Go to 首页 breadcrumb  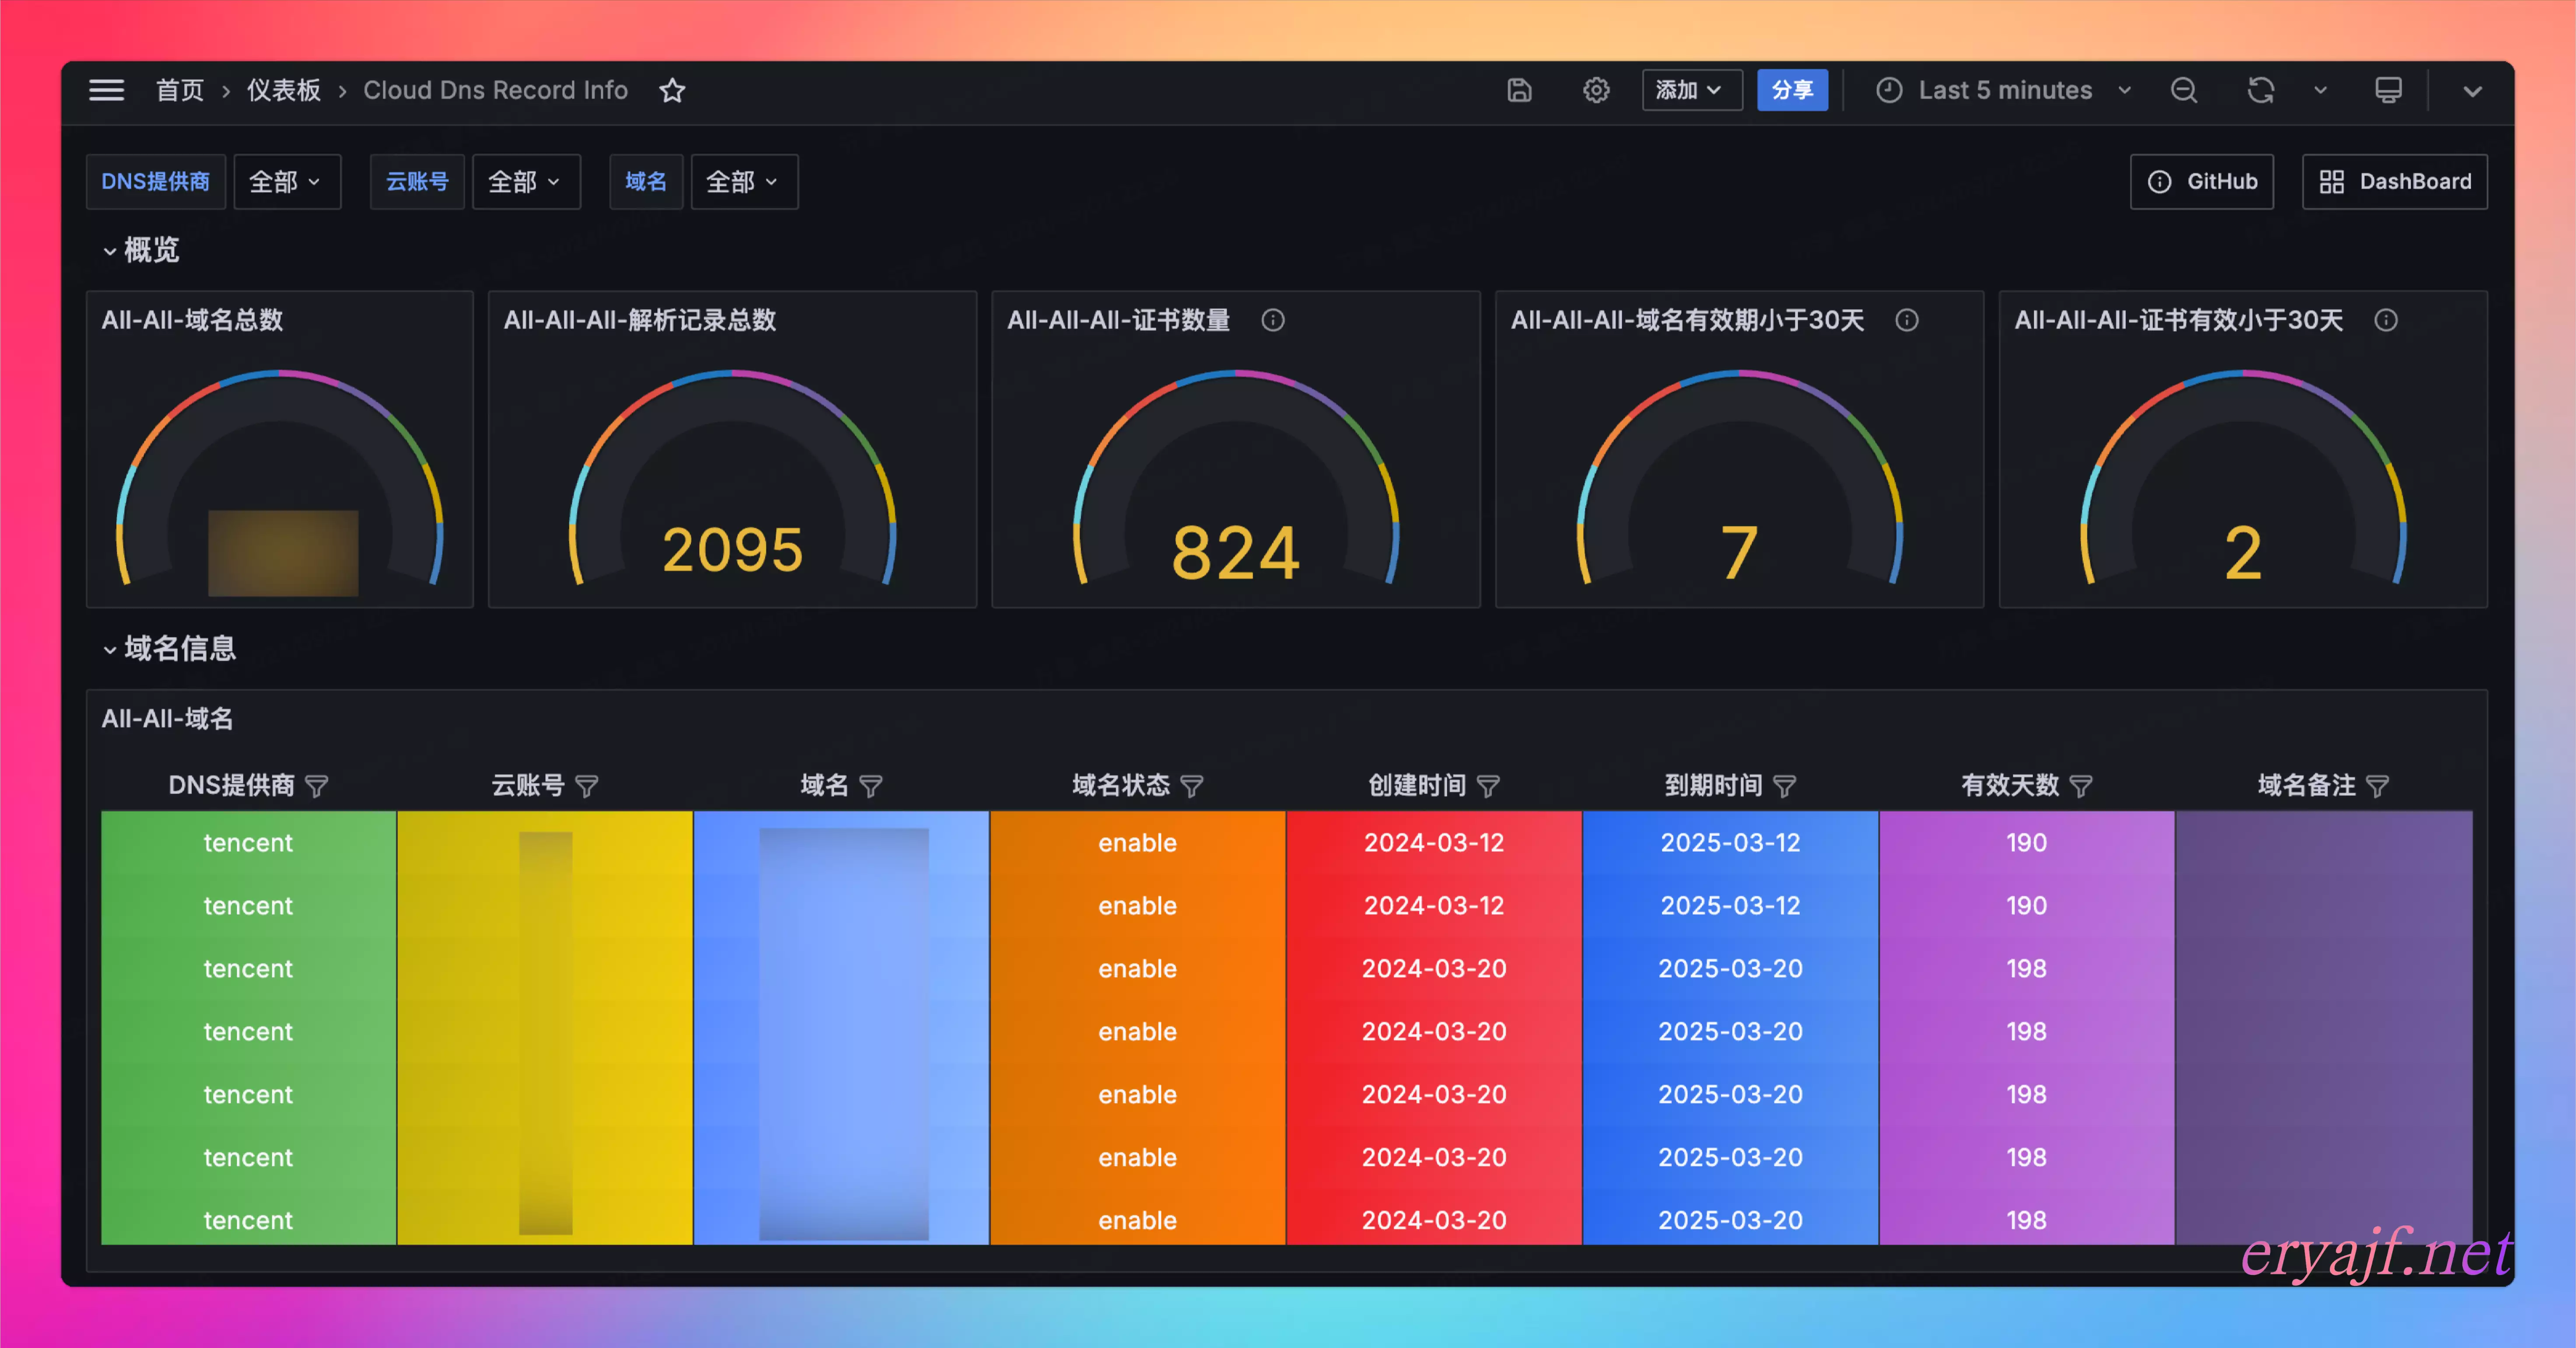tap(180, 91)
